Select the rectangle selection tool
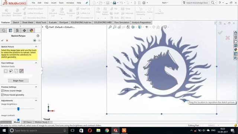The width and height of the screenshot is (238, 134). tap(6, 71)
